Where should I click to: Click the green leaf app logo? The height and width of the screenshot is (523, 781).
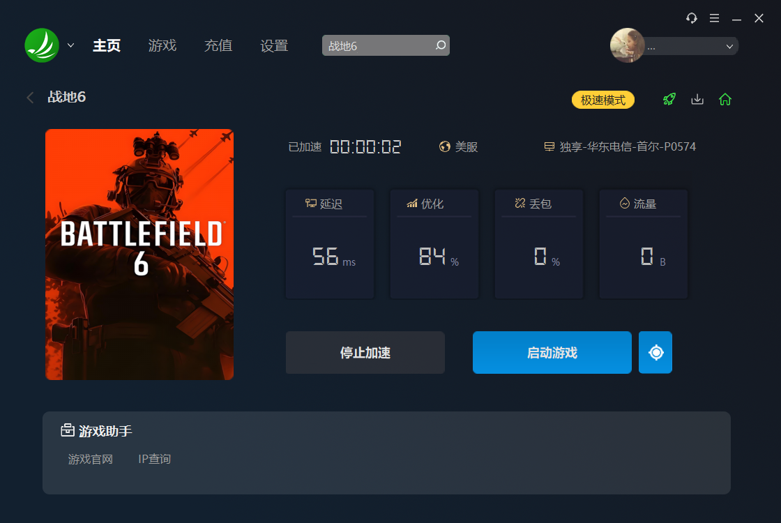(42, 45)
